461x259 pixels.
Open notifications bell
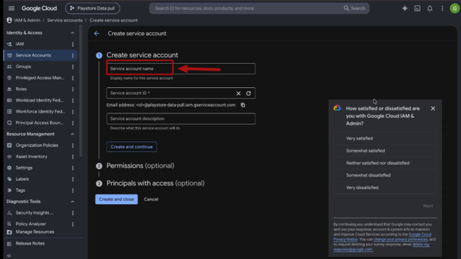[430, 8]
